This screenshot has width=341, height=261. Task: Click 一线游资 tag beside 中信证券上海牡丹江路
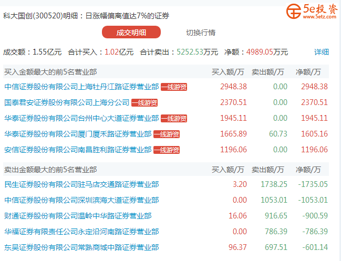174,87
